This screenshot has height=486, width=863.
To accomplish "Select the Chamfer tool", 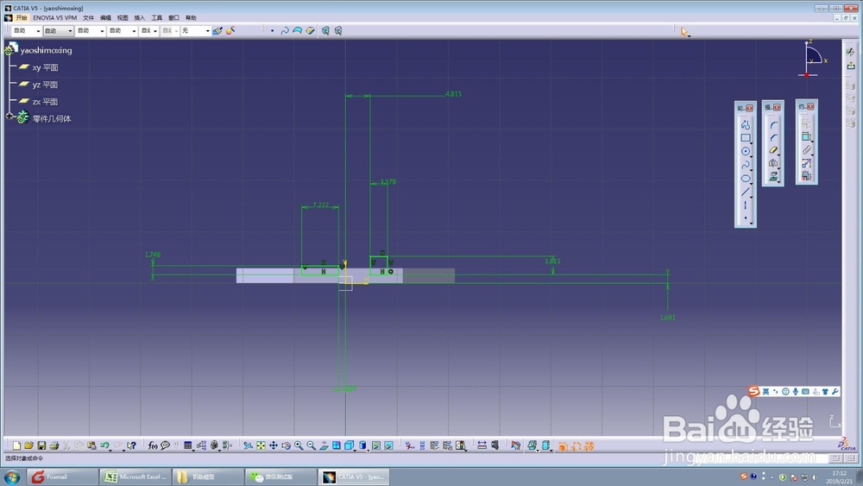I will [773, 137].
